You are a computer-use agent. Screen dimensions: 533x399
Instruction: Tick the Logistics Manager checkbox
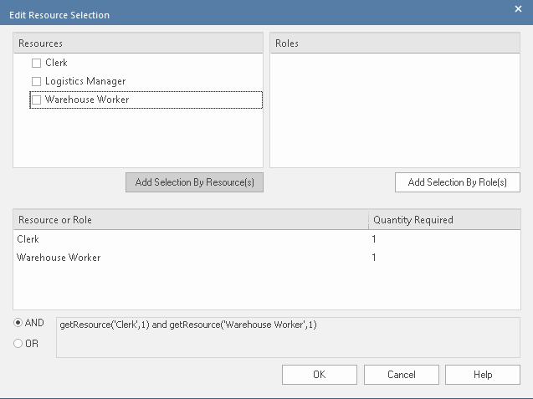coord(36,81)
